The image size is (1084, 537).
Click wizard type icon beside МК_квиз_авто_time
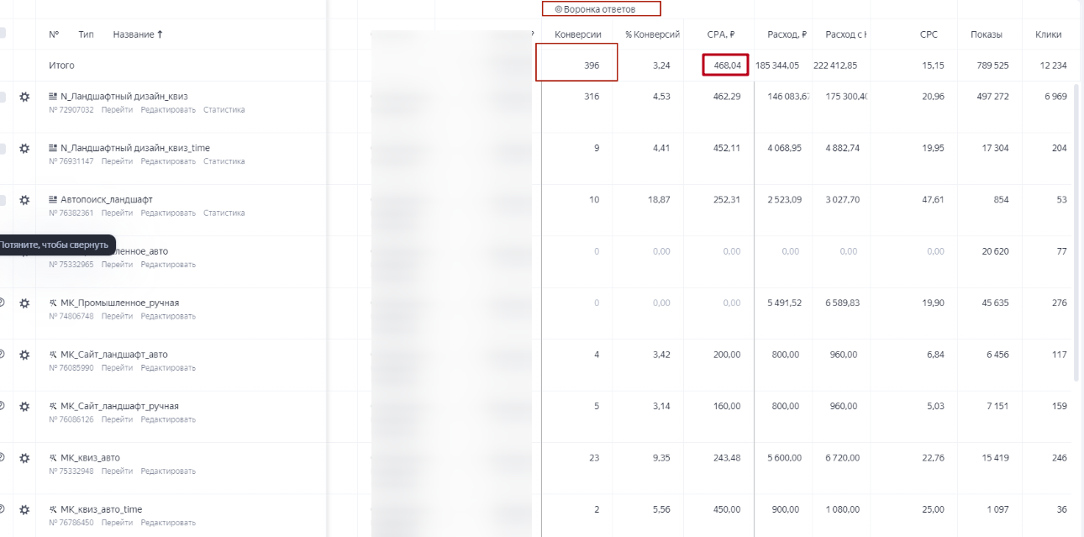(x=53, y=509)
